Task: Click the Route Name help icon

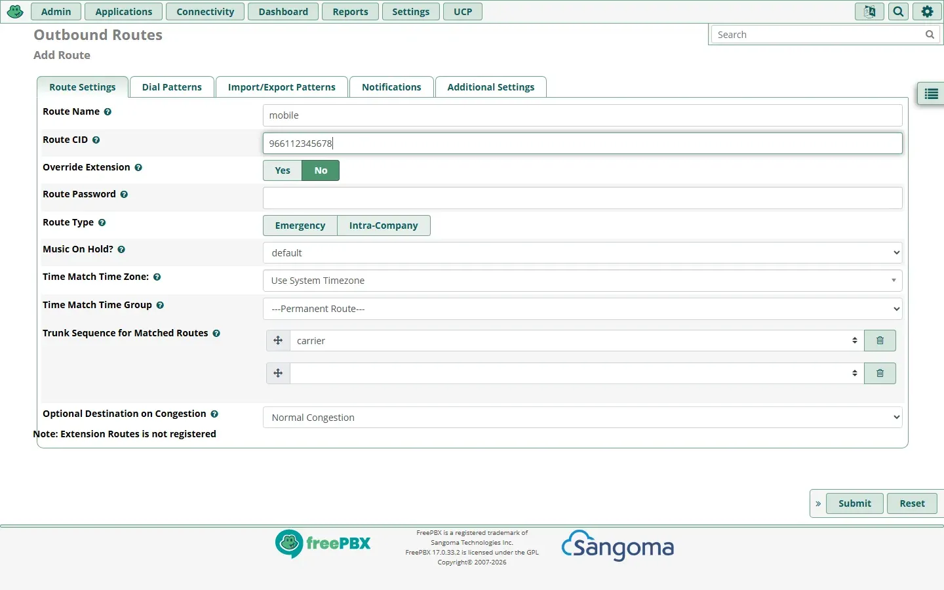Action: tap(108, 112)
